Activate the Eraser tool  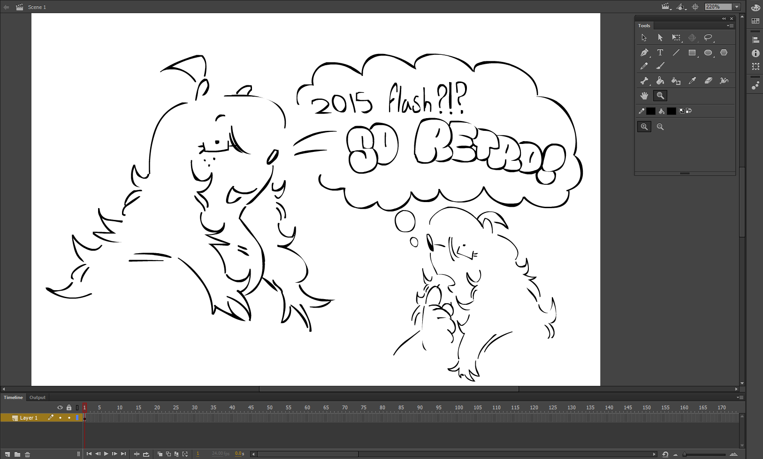pos(708,81)
